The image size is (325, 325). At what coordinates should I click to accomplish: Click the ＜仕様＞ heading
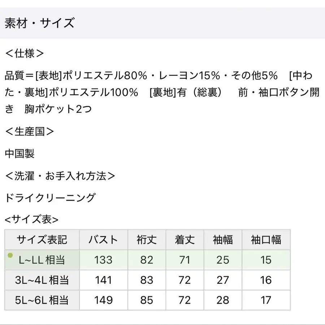(25, 53)
